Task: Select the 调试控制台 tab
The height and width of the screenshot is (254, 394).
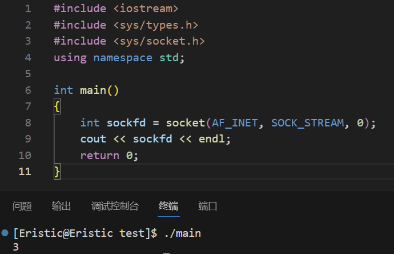Action: (x=115, y=206)
